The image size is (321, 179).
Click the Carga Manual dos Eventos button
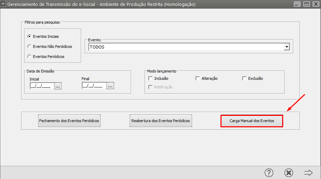[x=252, y=121]
